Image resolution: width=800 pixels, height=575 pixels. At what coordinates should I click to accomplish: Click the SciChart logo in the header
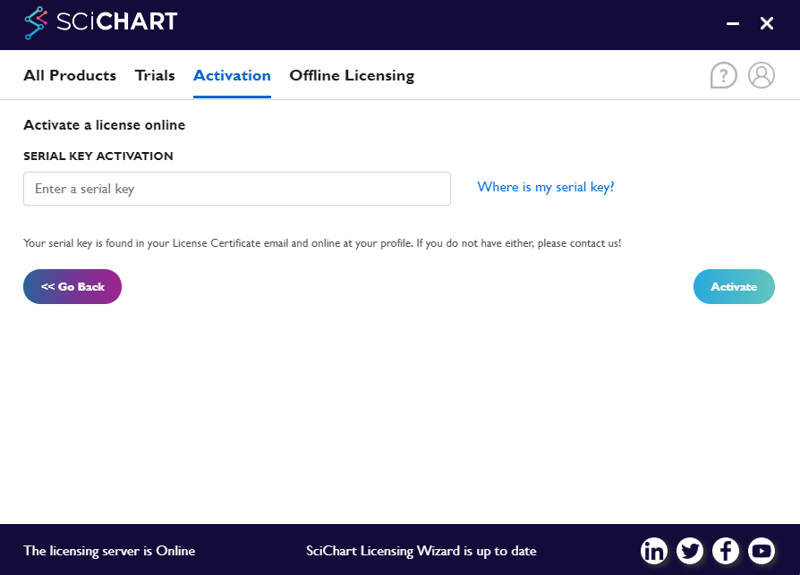[100, 22]
